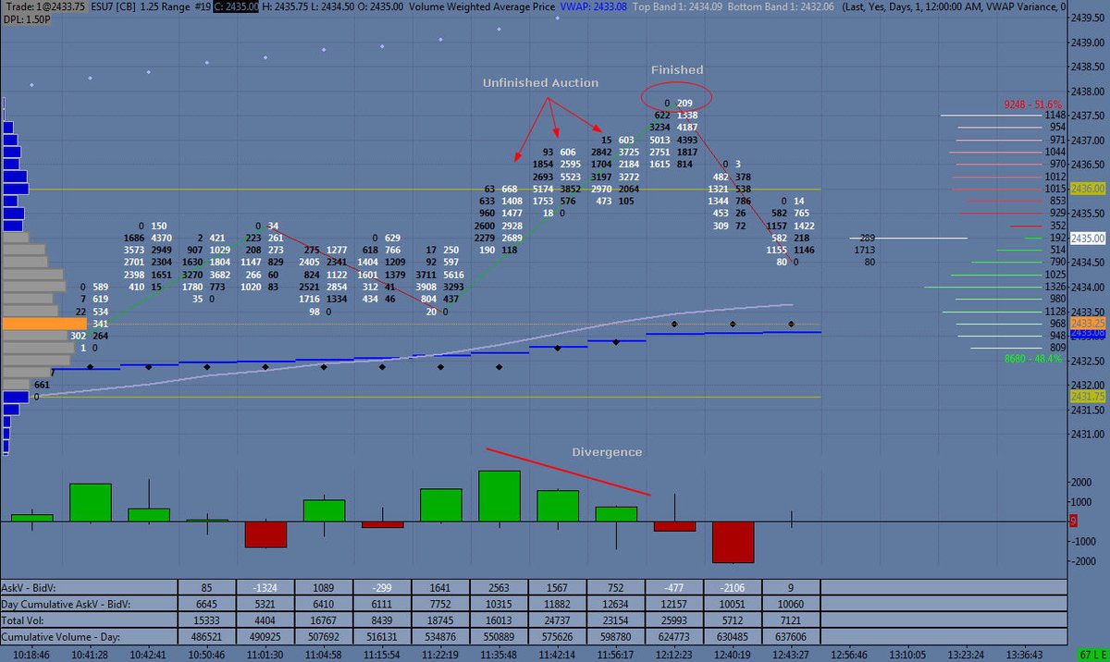Screen dimensions: 1110x662
Task: Select the 10315 day cumulative delta cell
Action: pos(499,604)
